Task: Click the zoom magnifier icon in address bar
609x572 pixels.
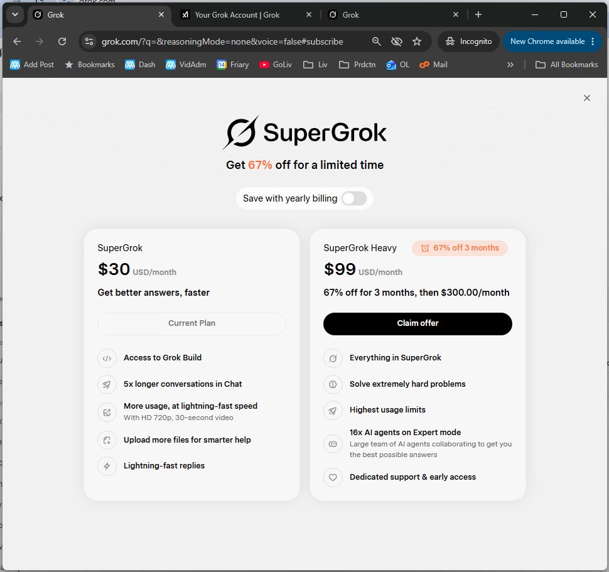Action: [x=376, y=41]
